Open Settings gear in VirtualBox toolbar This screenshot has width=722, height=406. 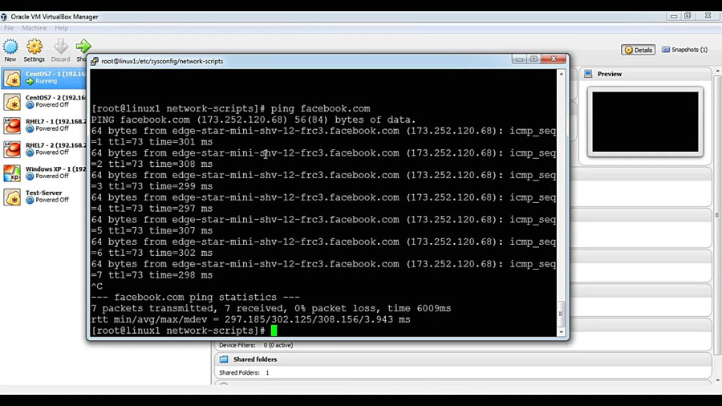pos(34,47)
